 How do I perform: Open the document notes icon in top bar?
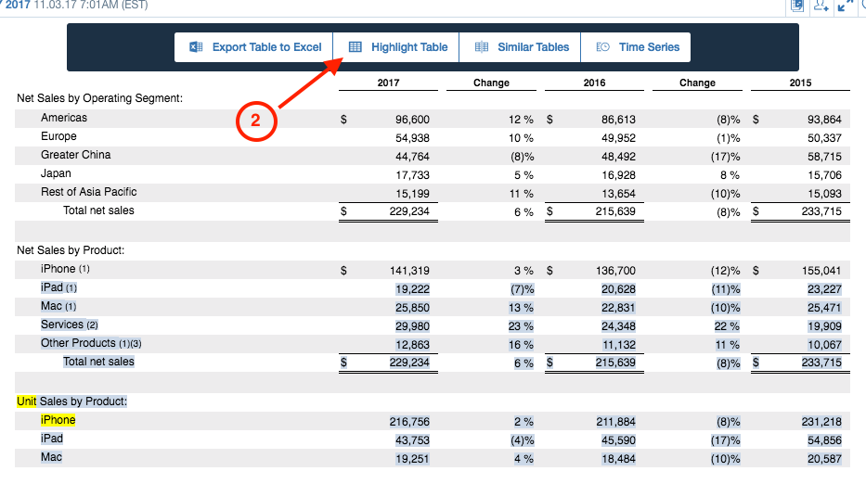(x=796, y=6)
